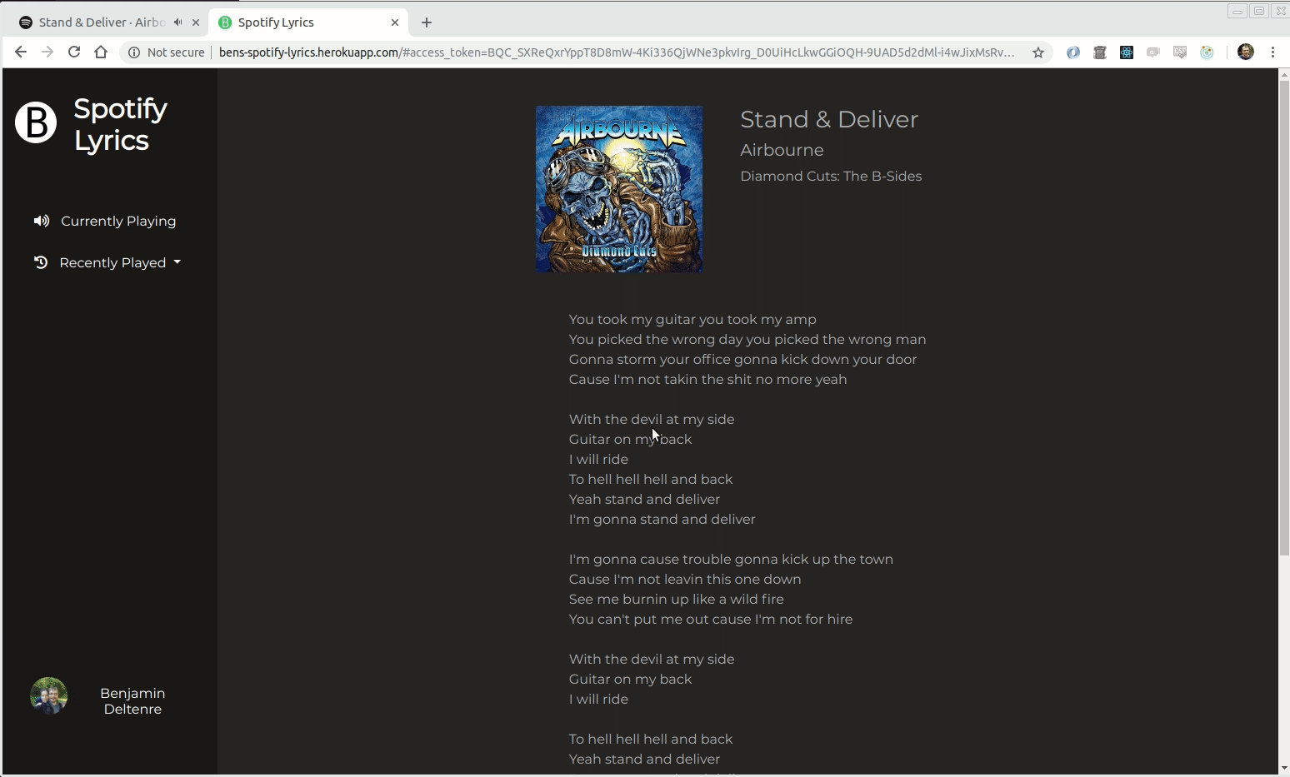Click the scrollbar up arrow

1284,75
